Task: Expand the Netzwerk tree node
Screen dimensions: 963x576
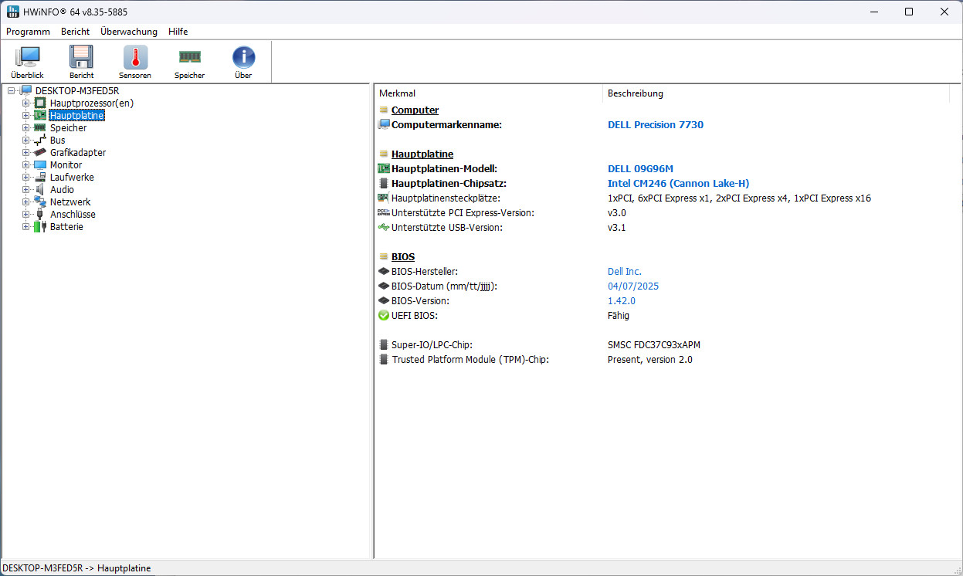Action: [26, 202]
